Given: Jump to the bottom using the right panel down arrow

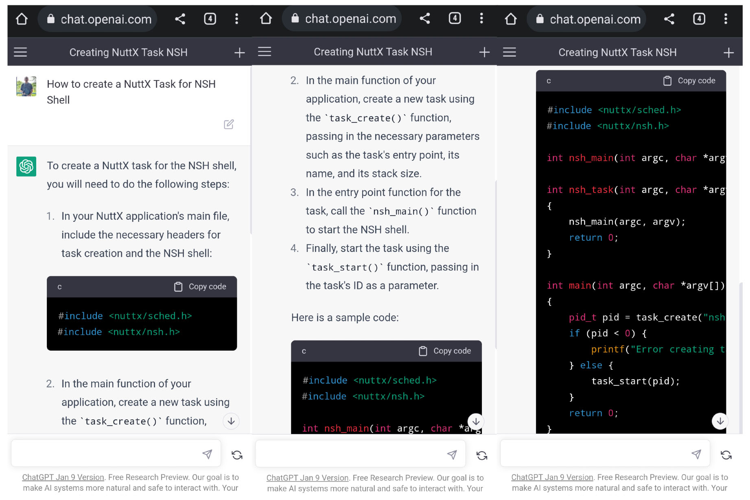Looking at the screenshot, I should (x=720, y=421).
